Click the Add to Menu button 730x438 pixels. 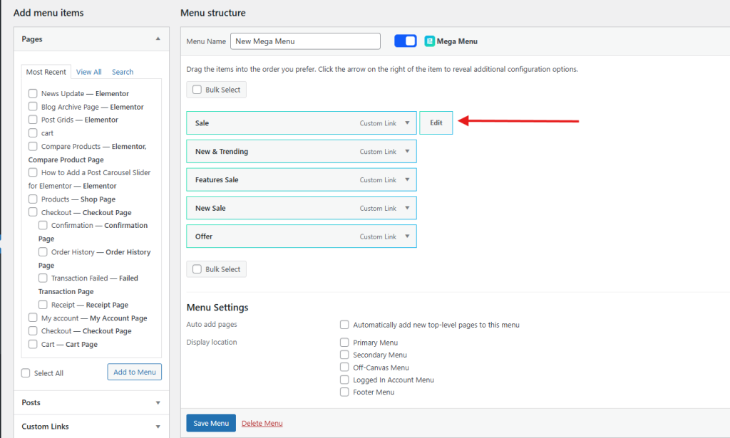pyautogui.click(x=135, y=372)
